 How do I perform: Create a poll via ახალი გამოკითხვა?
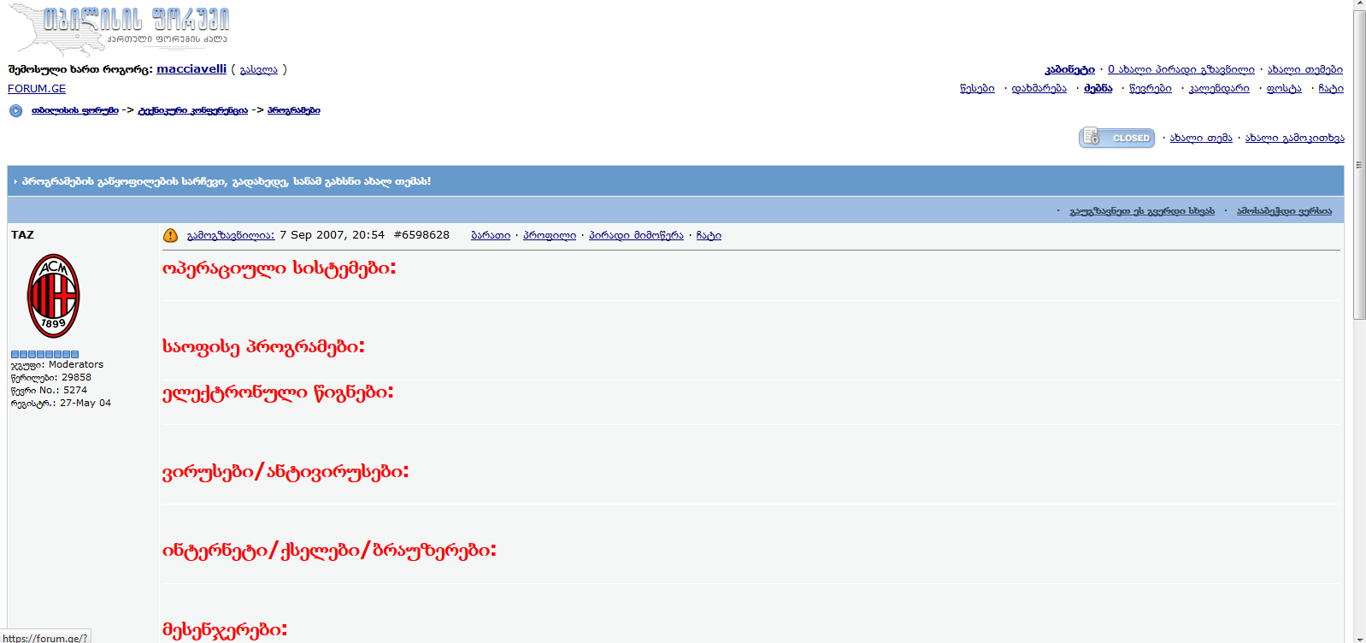pos(1295,139)
